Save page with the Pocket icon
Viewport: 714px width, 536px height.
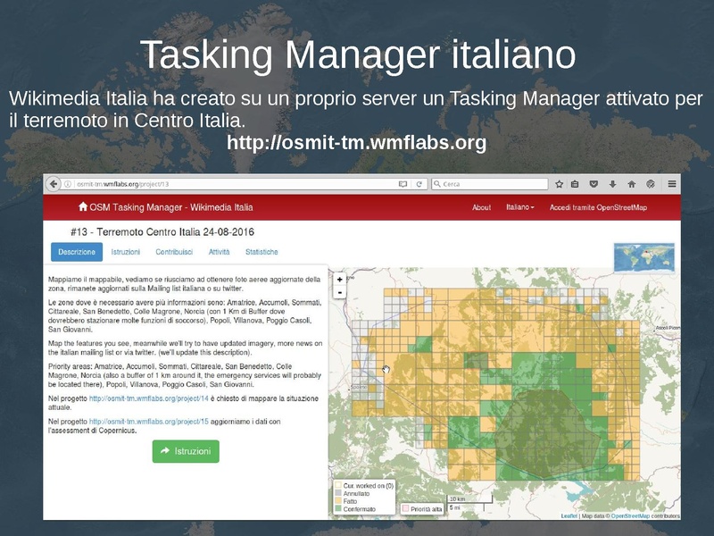594,184
